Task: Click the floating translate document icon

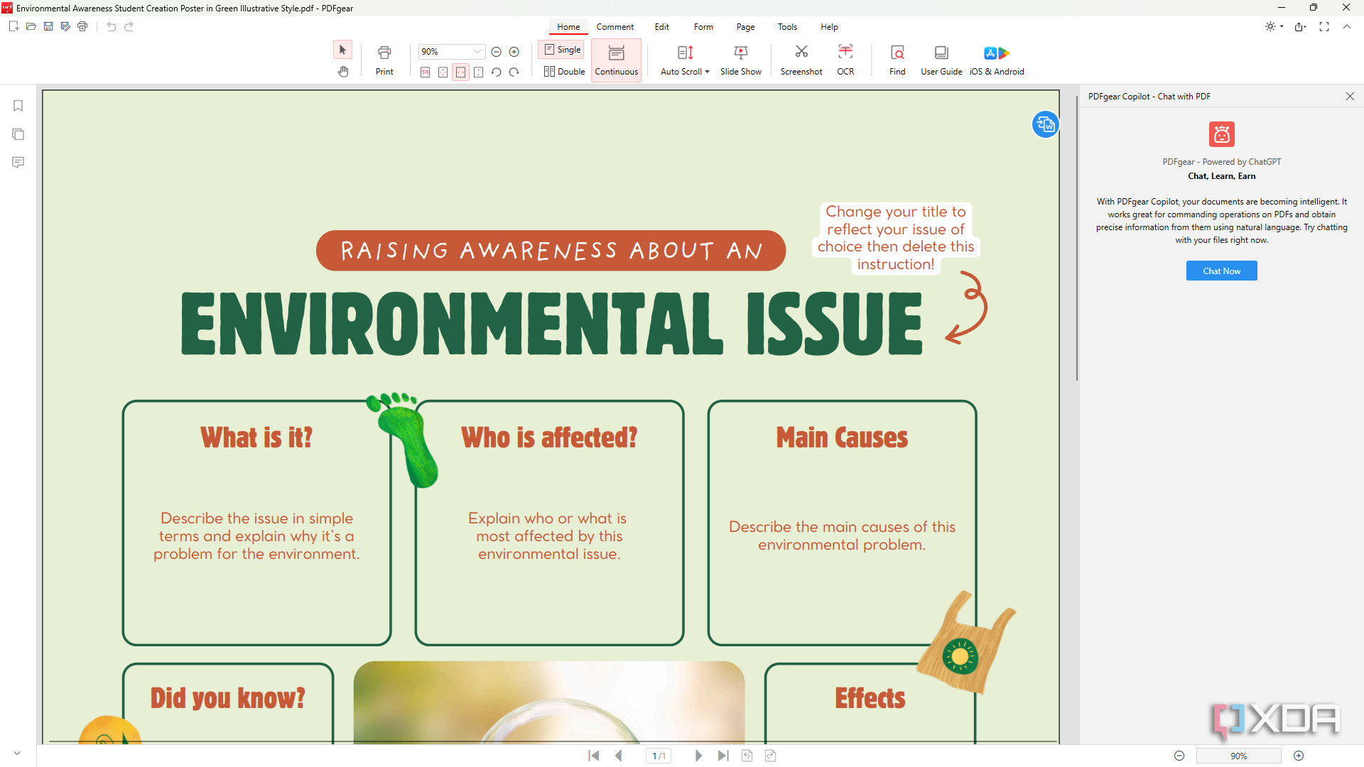Action: 1045,125
